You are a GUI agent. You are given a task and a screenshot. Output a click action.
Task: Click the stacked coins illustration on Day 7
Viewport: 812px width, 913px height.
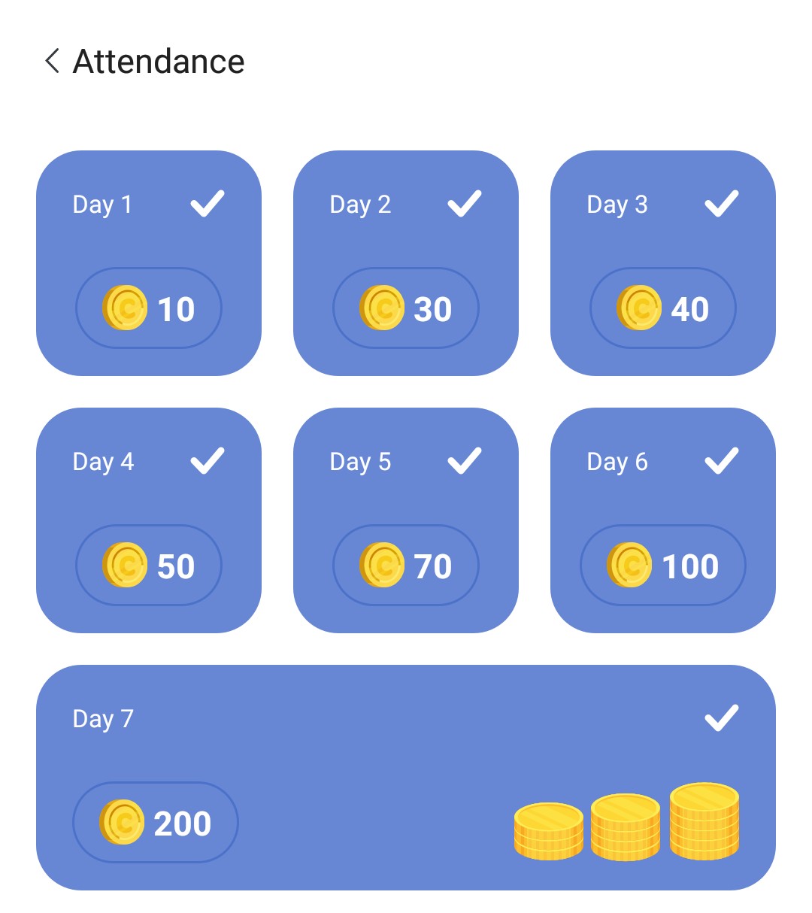(626, 823)
